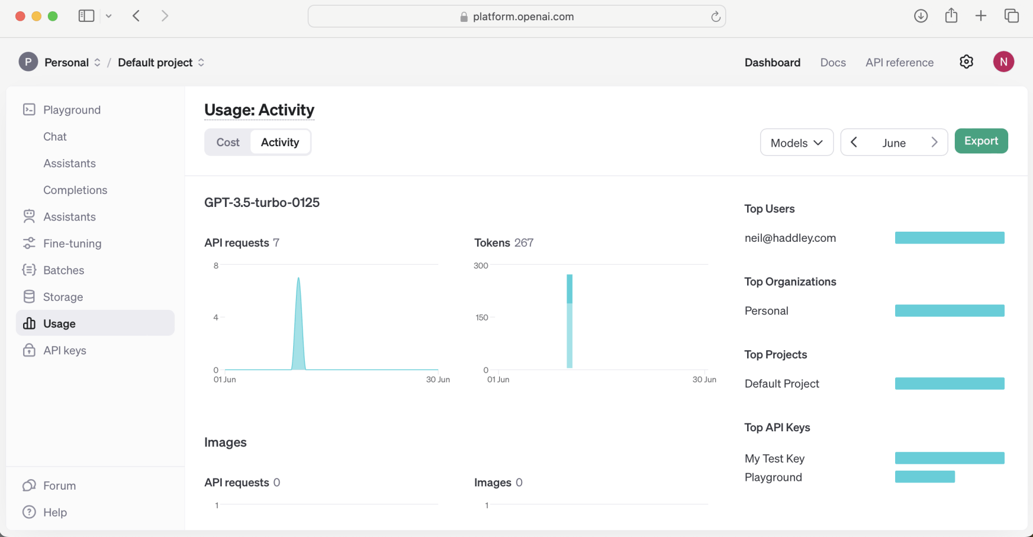This screenshot has height=537, width=1033.
Task: Click the Storage database icon
Action: pos(29,297)
